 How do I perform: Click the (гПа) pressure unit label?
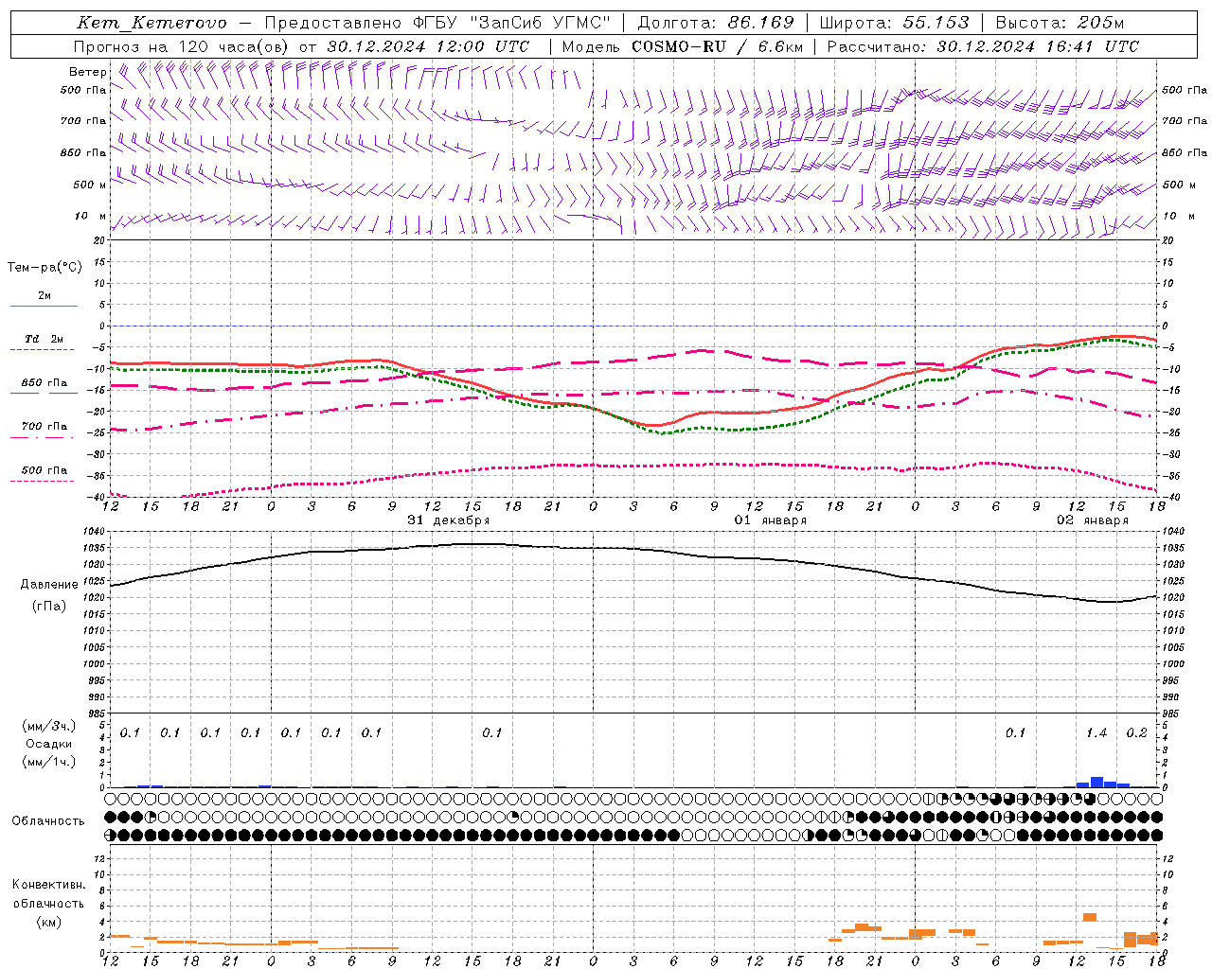tap(49, 607)
